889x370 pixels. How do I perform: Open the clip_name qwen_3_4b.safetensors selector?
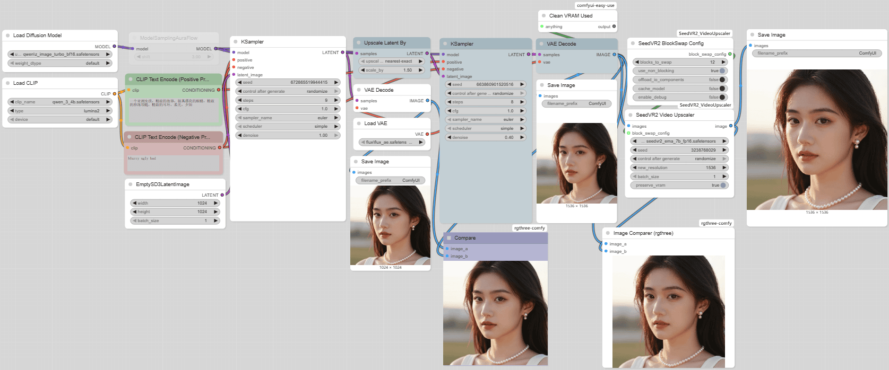60,102
